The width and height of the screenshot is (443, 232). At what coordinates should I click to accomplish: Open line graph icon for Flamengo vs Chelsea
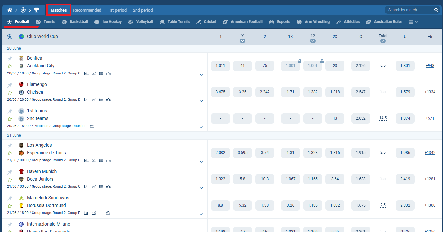click(x=94, y=100)
